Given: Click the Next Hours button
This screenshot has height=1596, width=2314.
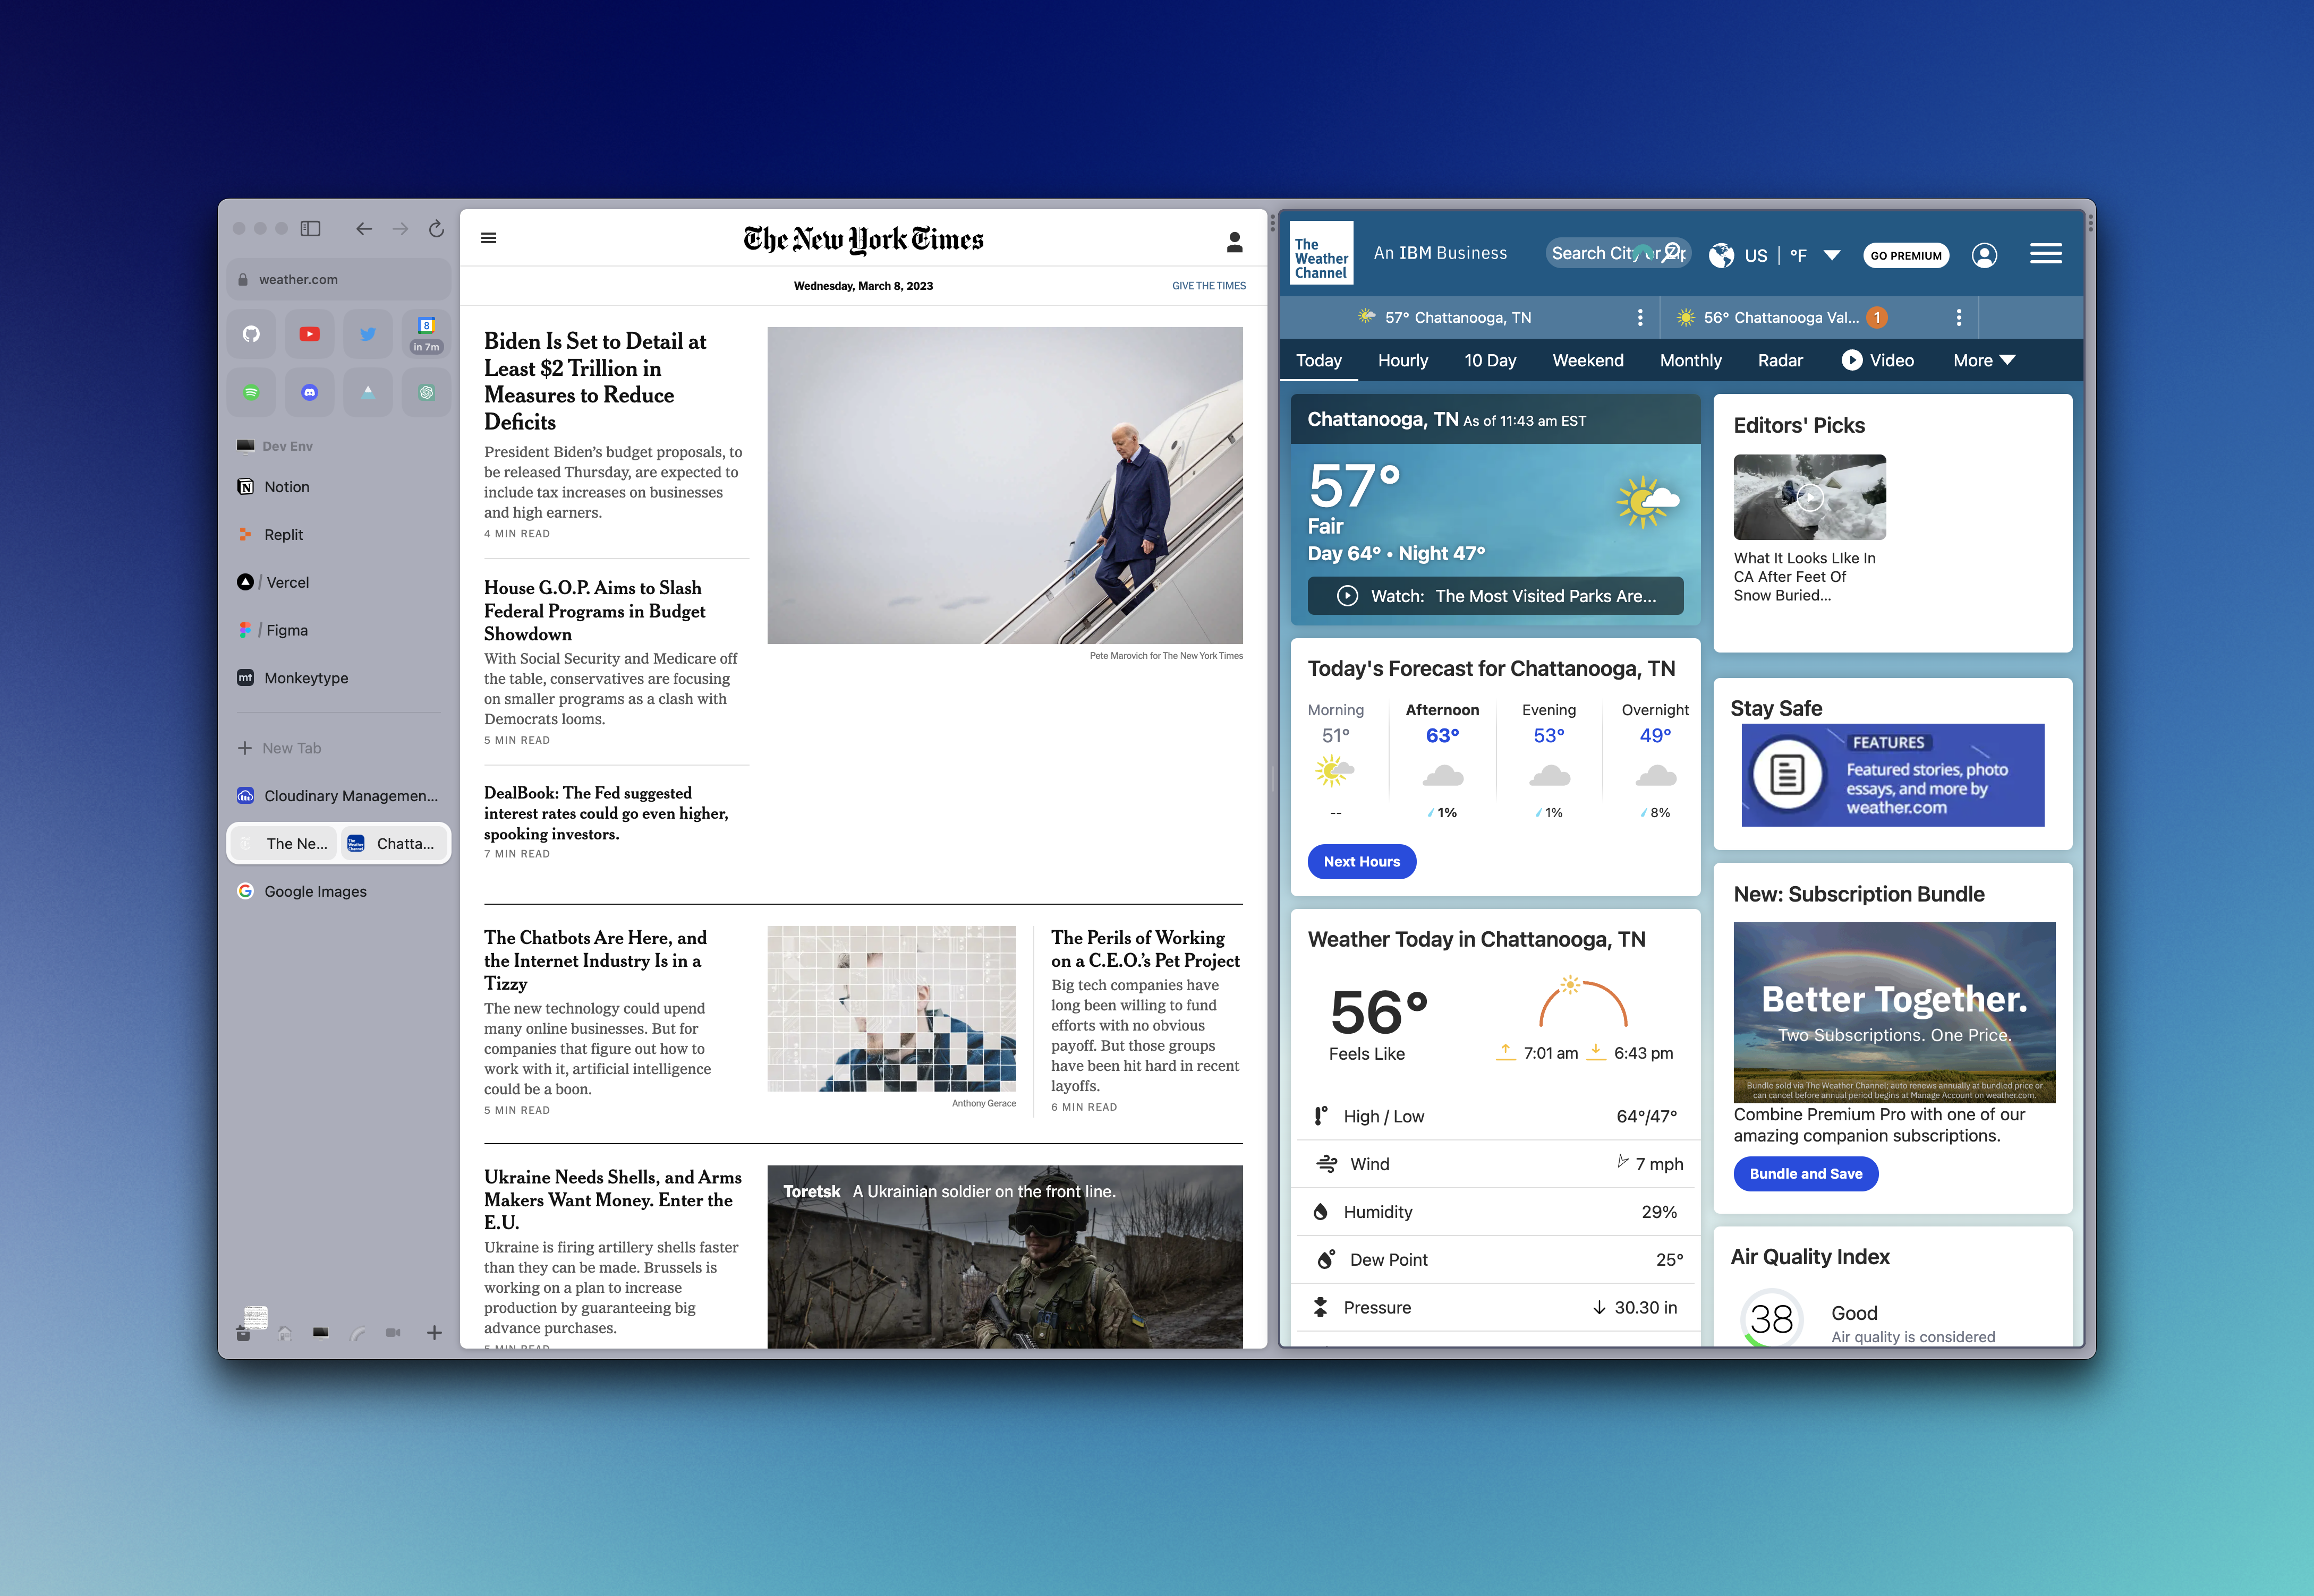Looking at the screenshot, I should (x=1362, y=862).
